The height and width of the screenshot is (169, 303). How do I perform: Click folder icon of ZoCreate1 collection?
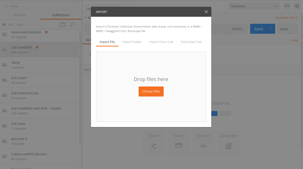point(5,80)
